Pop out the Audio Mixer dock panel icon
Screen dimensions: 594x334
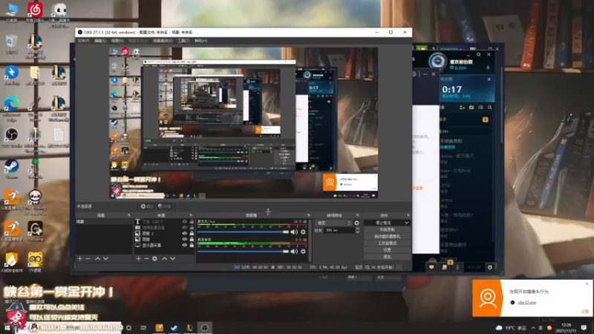(308, 215)
